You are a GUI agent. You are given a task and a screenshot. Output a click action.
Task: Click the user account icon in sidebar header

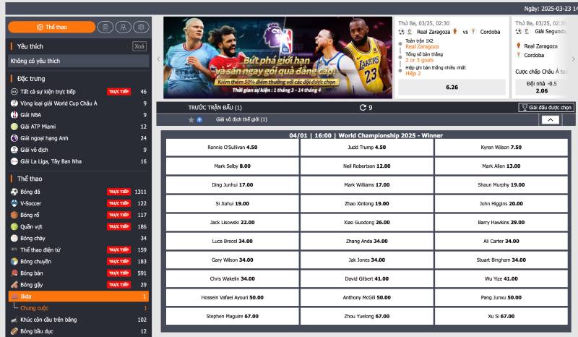(x=124, y=27)
